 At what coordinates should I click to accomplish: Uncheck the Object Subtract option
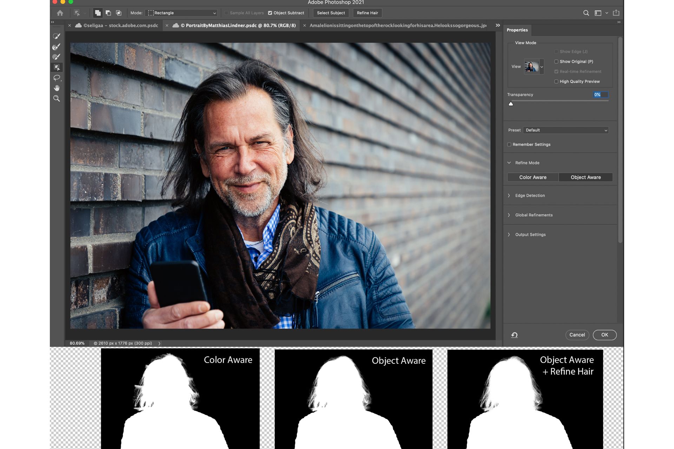[270, 13]
